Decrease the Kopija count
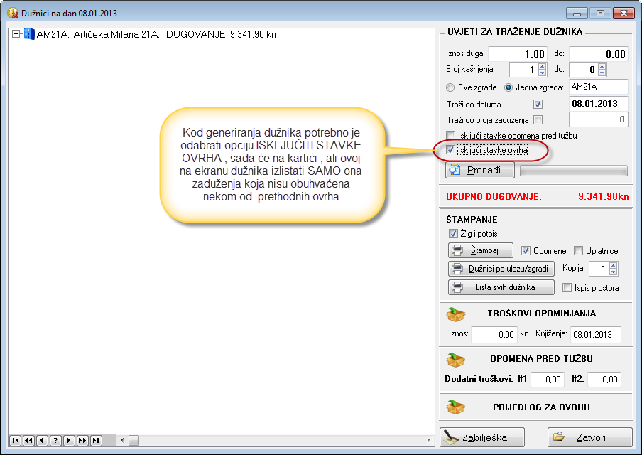The image size is (642, 455). pos(614,272)
